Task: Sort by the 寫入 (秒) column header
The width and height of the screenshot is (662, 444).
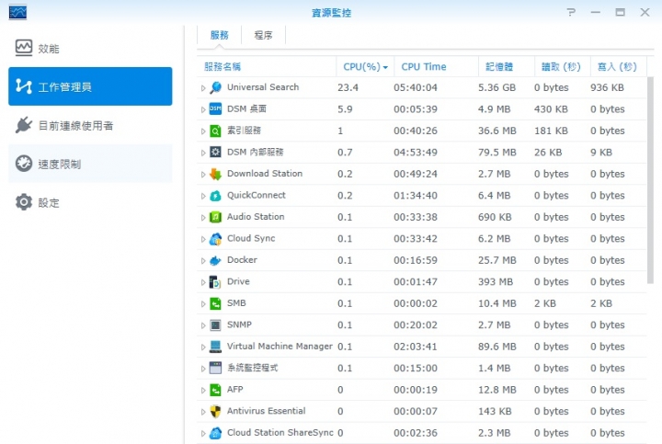Action: coord(619,67)
